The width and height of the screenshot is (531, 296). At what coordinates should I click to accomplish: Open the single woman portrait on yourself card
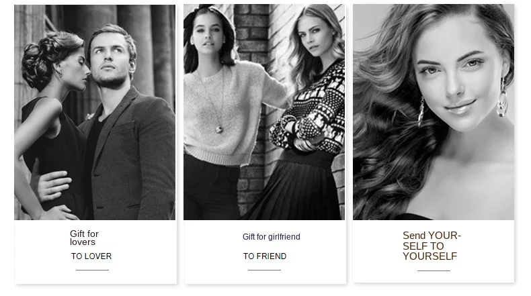(x=434, y=112)
